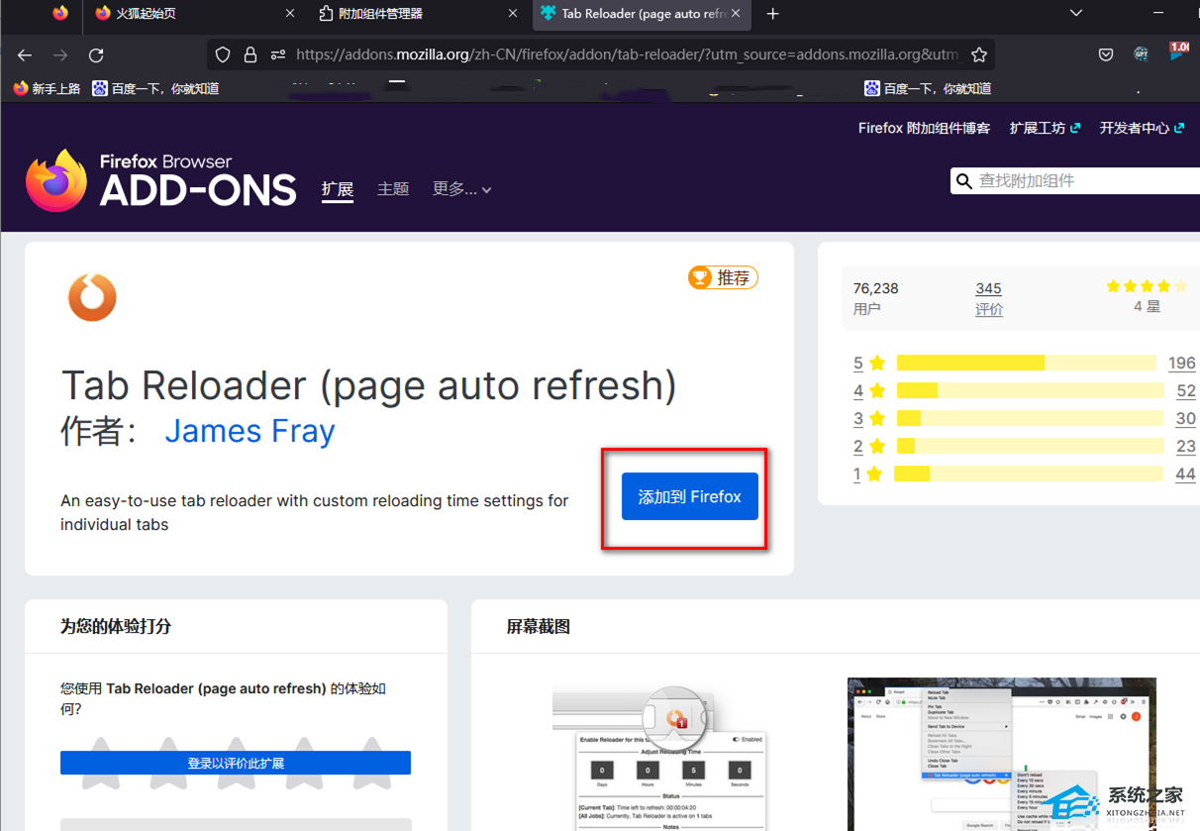Screen dimensions: 1200x831
Task: Select the 主题 navigation item
Action: 393,188
